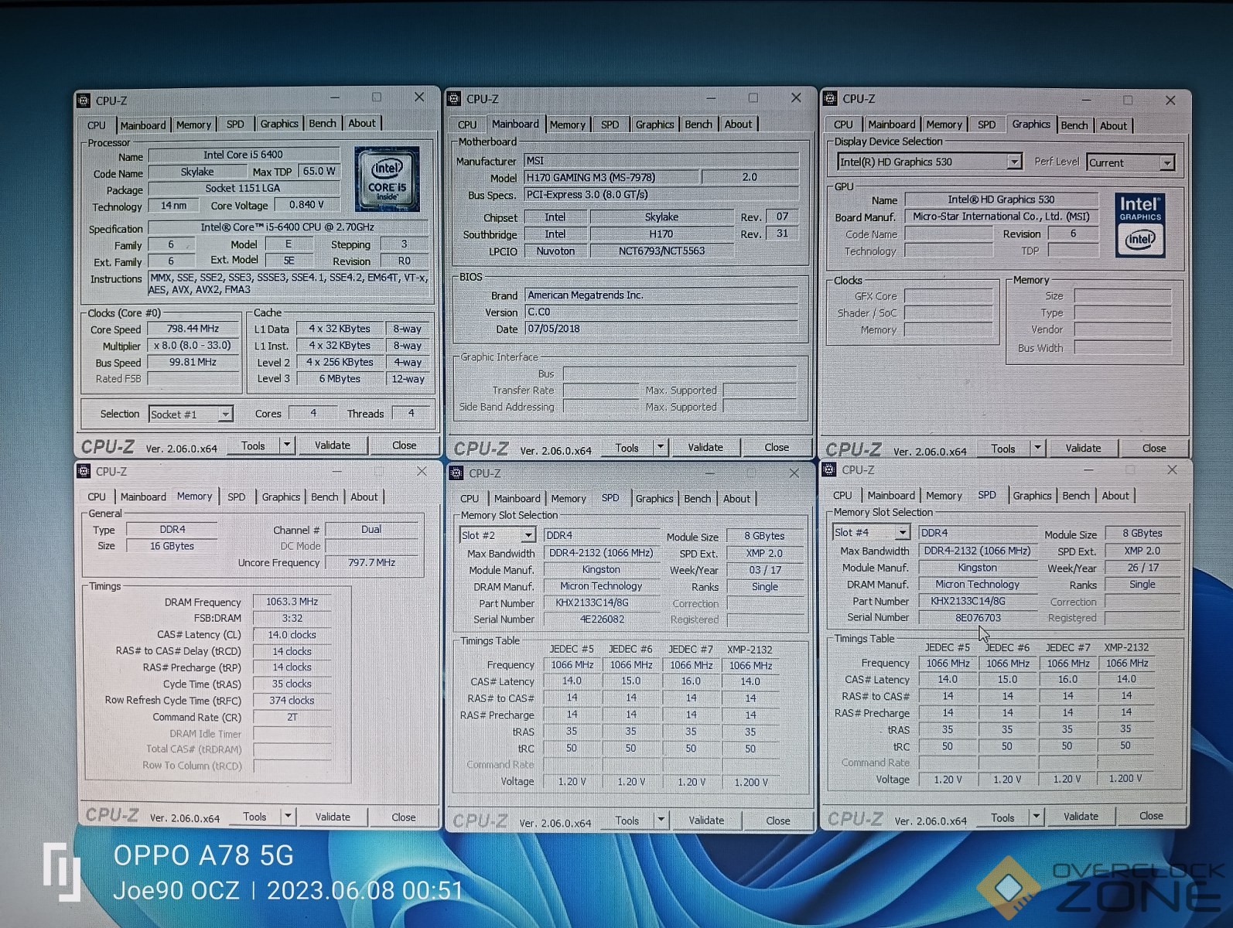
Task: Open Tools dropdown arrow in CPU window
Action: tap(287, 445)
